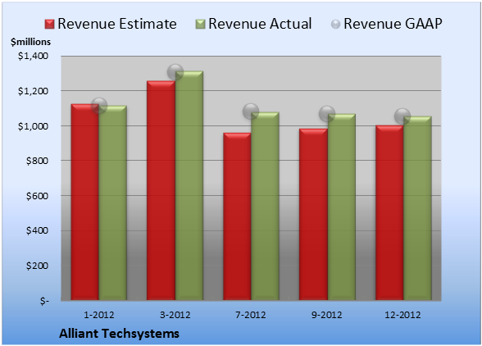The height and width of the screenshot is (346, 482).
Task: Select the "Revenue Actual" legend label
Action: [x=260, y=24]
